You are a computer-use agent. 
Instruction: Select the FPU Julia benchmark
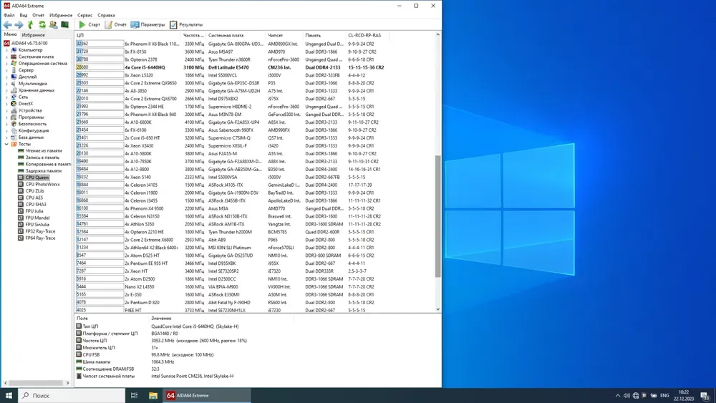pyautogui.click(x=34, y=211)
